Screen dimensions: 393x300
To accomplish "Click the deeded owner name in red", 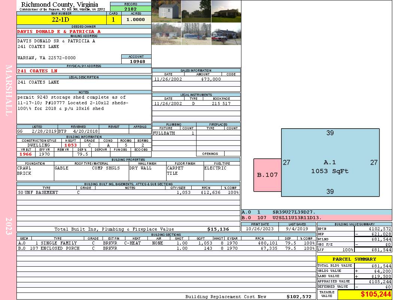I will pos(59,31).
